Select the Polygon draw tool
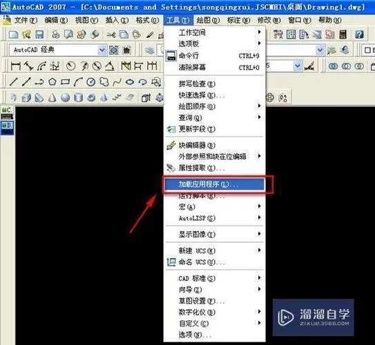Viewport: 375px width, 345px height. click(52, 82)
